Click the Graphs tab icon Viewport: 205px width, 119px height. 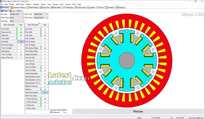[x=89, y=7]
